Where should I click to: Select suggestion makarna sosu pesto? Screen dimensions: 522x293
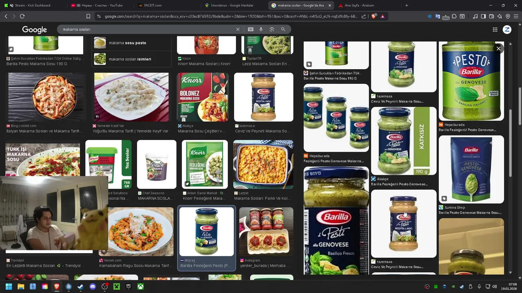pos(132,43)
